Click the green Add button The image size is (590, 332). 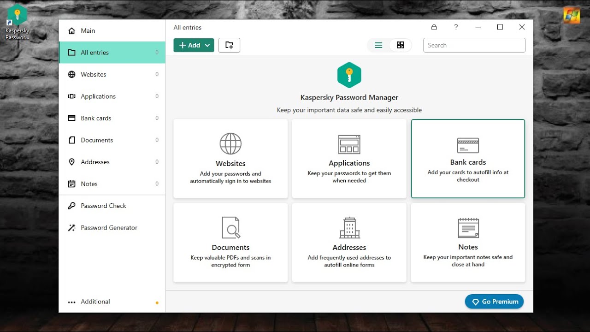tap(194, 45)
